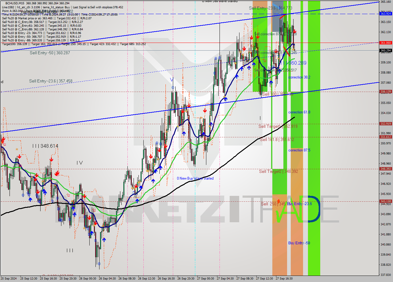Click the 365.160 price scale value
This screenshot has height=282, width=393.
[x=386, y=2]
